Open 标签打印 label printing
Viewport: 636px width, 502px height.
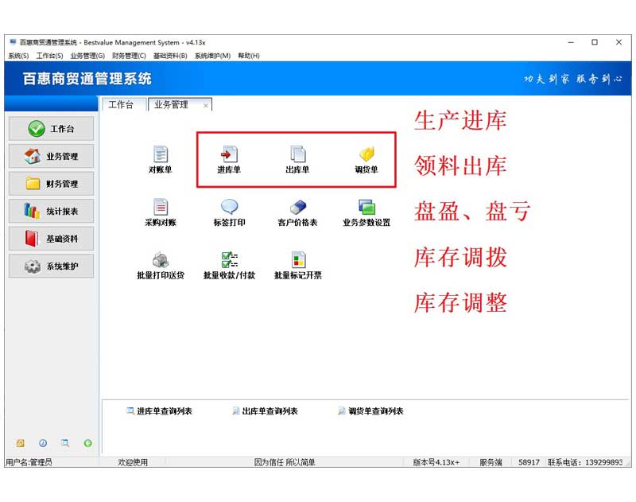(x=229, y=212)
